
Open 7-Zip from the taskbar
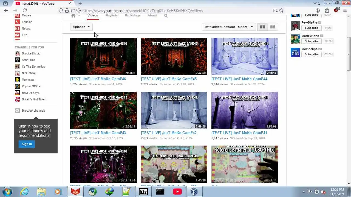click(x=143, y=192)
